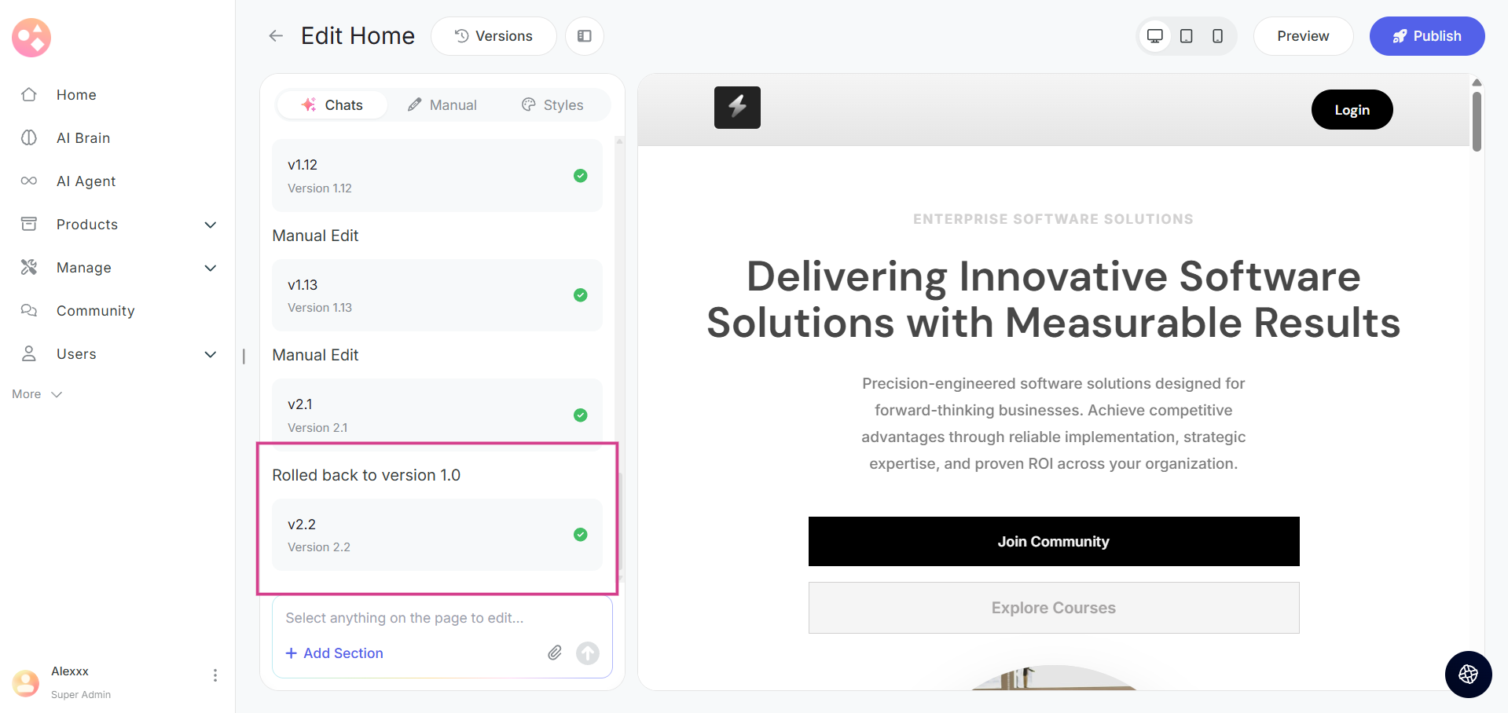Open the floating help widget icon

(1468, 674)
